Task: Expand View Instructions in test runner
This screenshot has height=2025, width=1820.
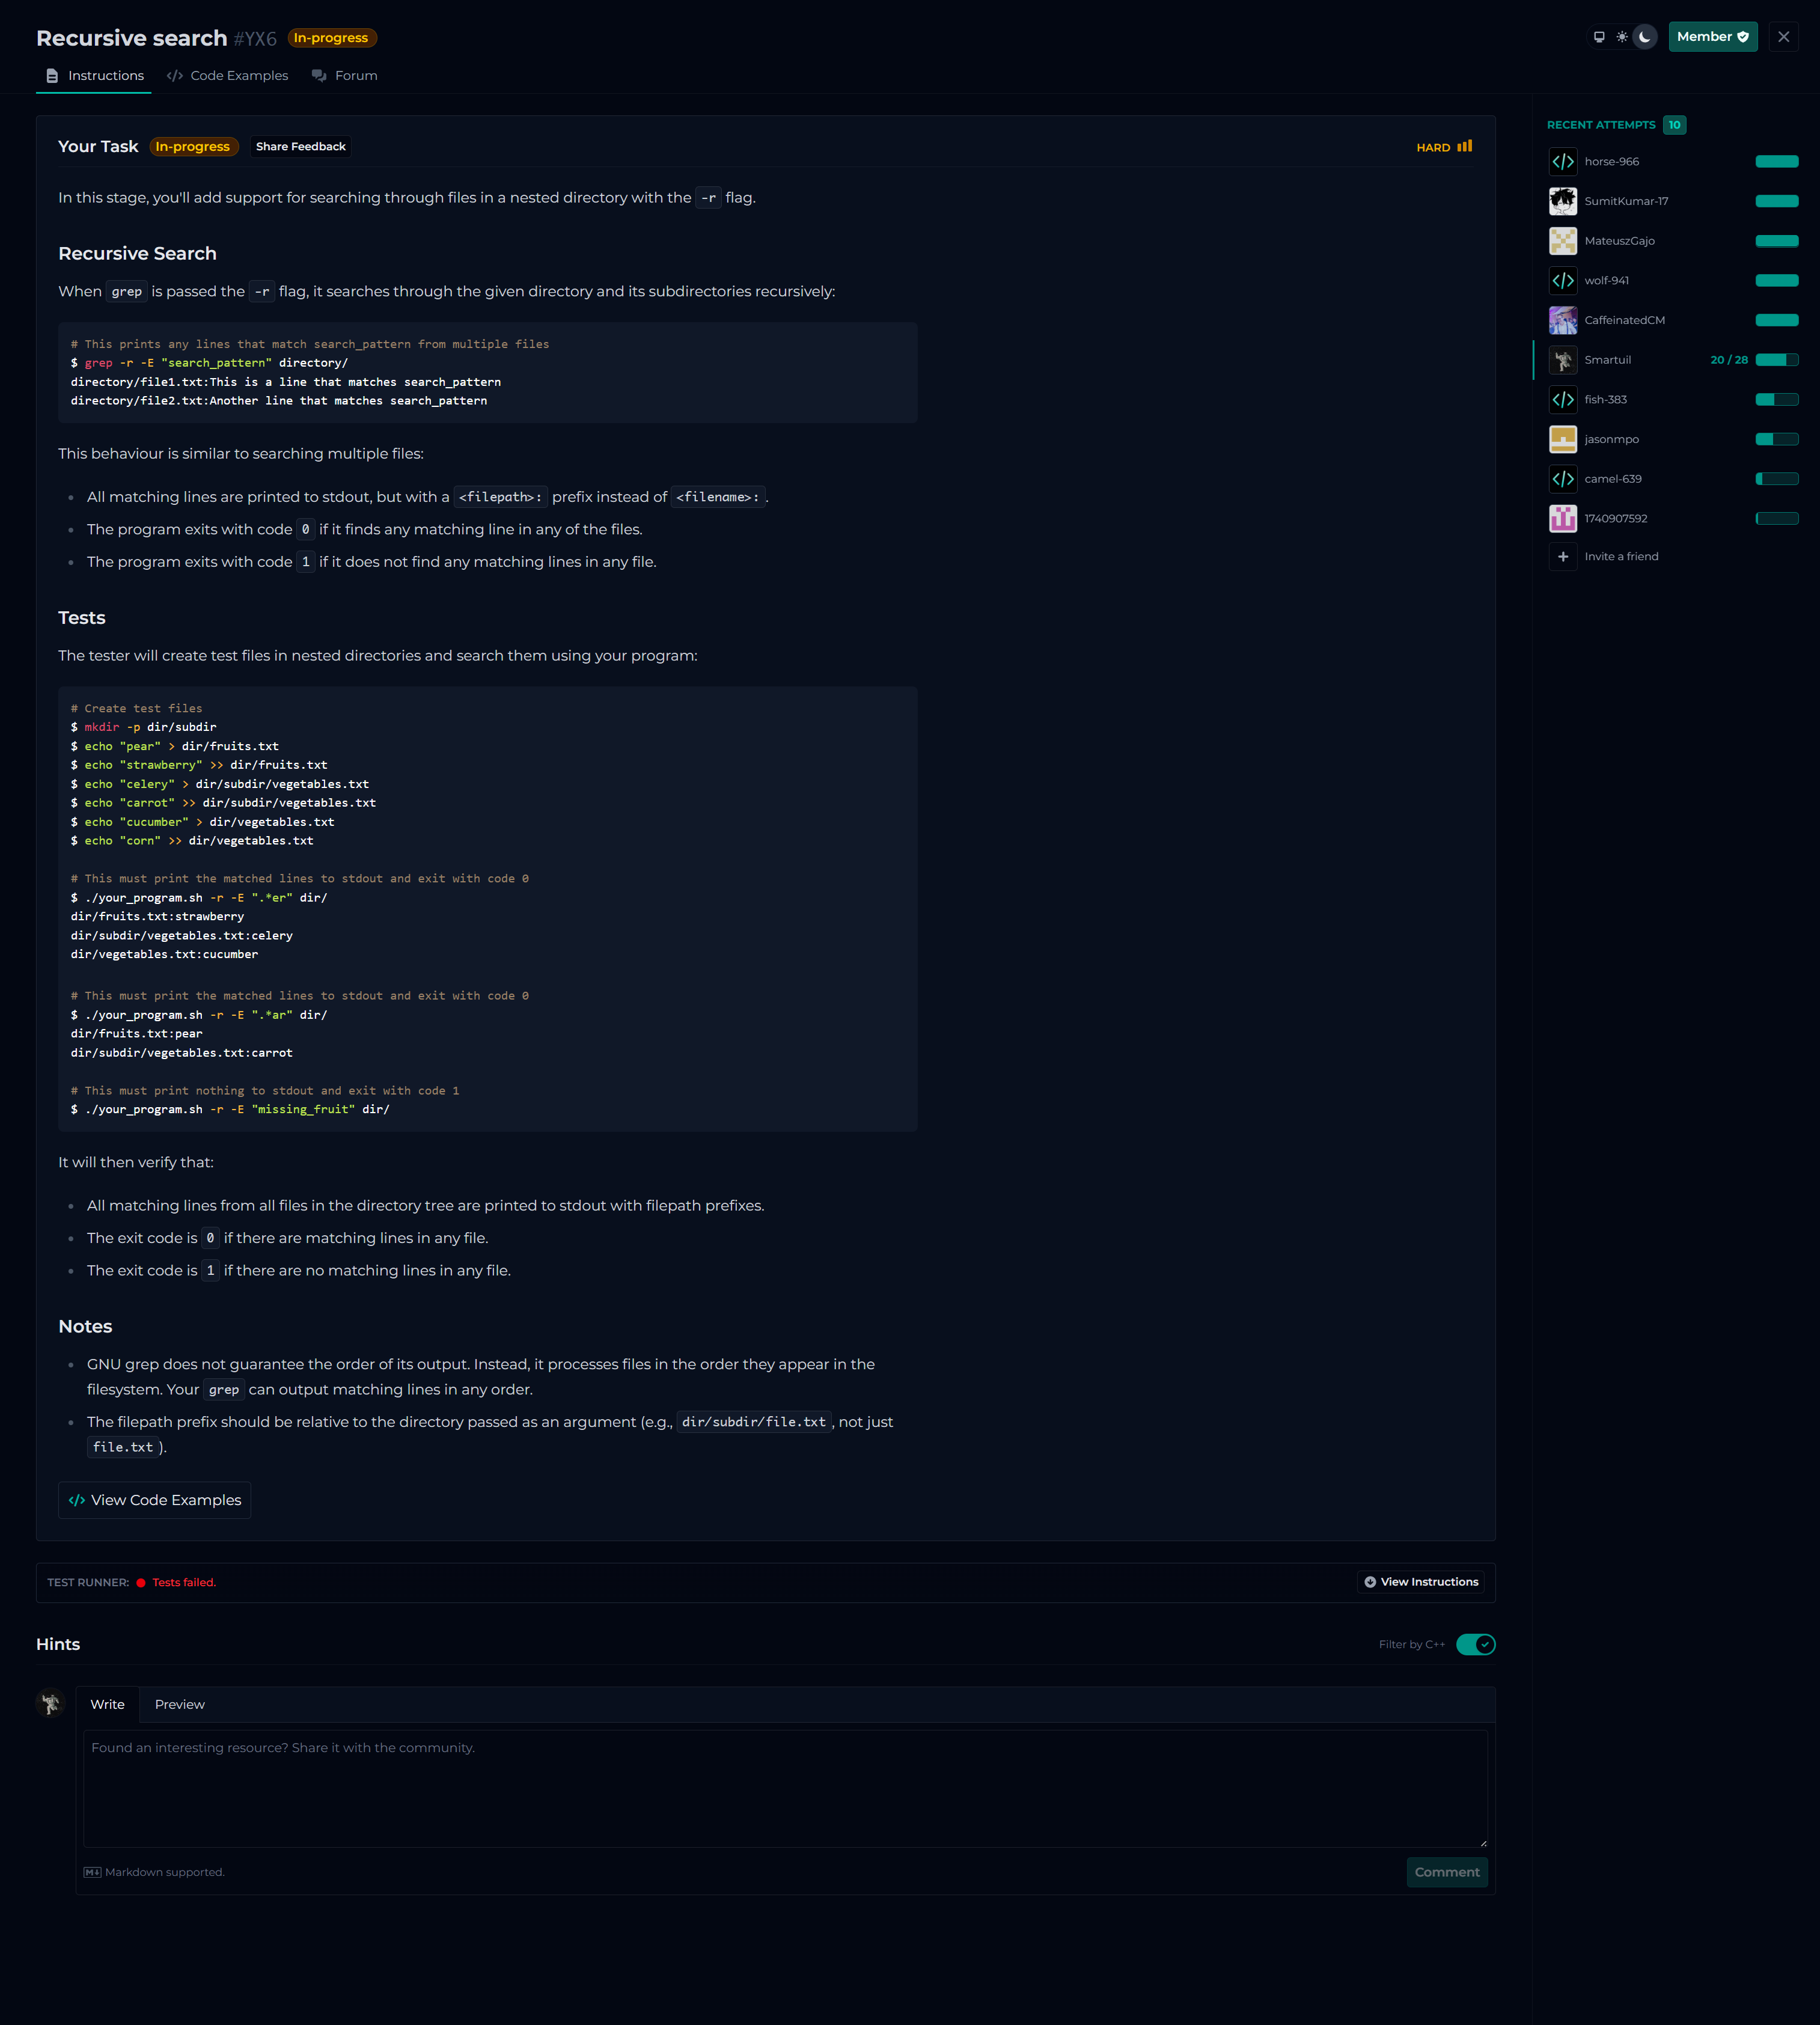Action: (x=1420, y=1582)
